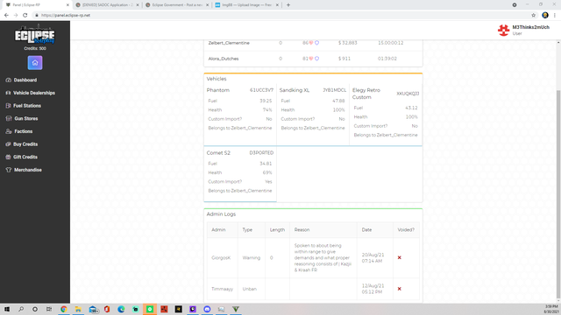
Task: Click shield icon in Alora_Dutches row
Action: (x=316, y=59)
